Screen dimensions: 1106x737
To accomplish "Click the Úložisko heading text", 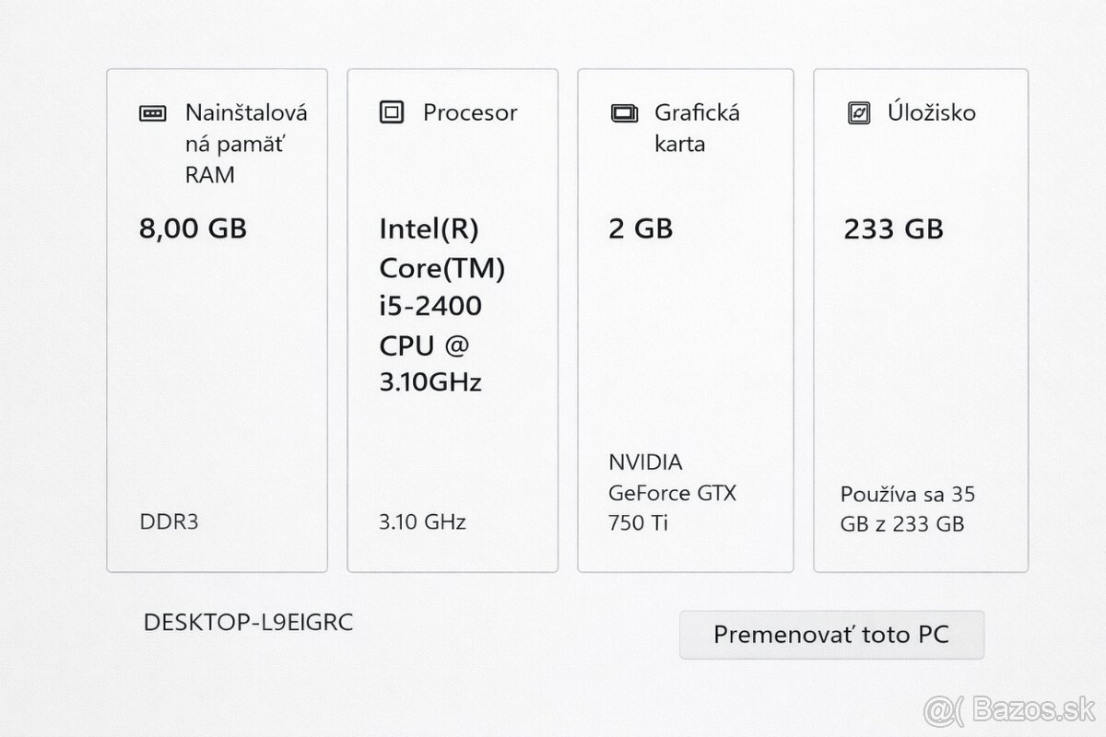I will [931, 112].
